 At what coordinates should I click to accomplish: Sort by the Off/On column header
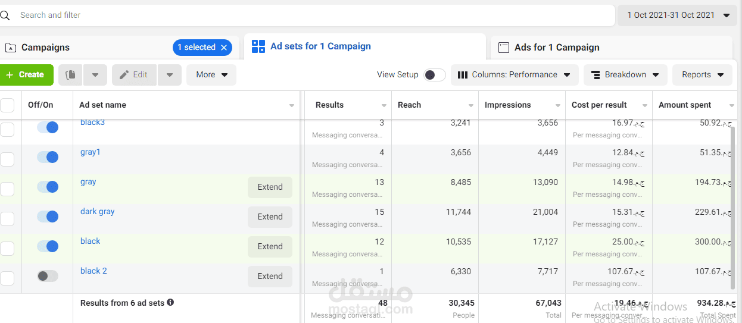tap(40, 105)
